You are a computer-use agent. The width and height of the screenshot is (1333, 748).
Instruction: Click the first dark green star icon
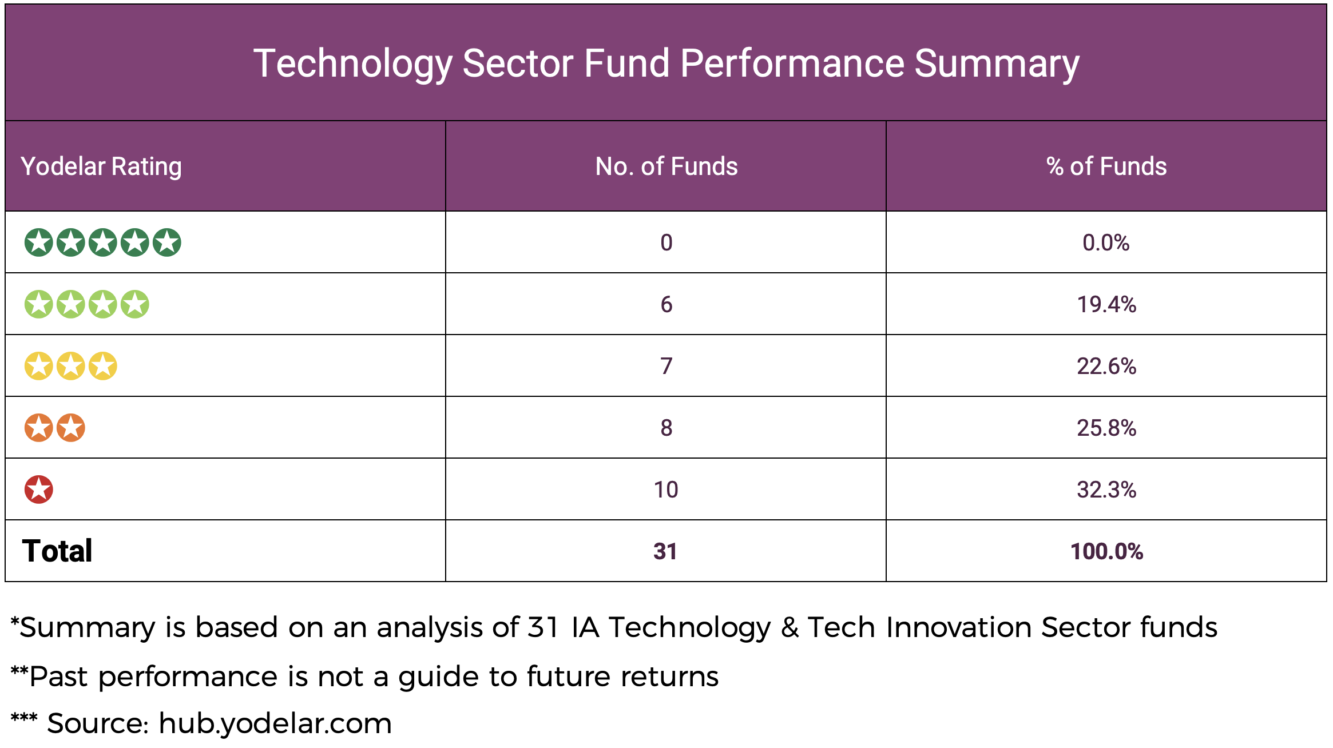[39, 242]
